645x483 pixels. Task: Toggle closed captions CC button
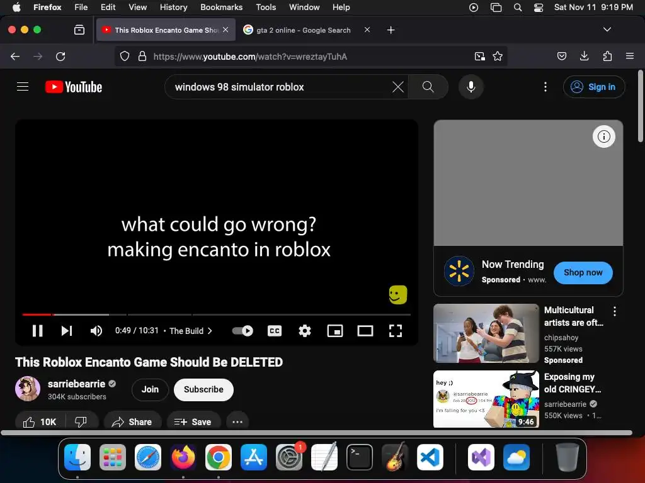(275, 331)
